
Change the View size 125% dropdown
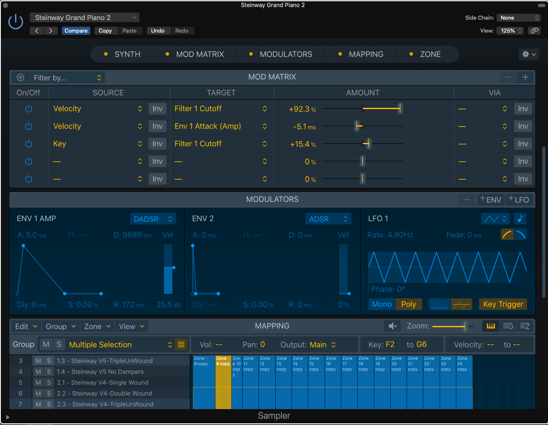[510, 31]
